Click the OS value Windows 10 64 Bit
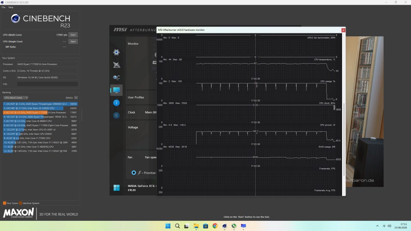The width and height of the screenshot is (411, 231). tap(47, 77)
